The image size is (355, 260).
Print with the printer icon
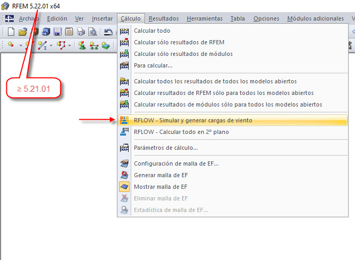(81, 32)
